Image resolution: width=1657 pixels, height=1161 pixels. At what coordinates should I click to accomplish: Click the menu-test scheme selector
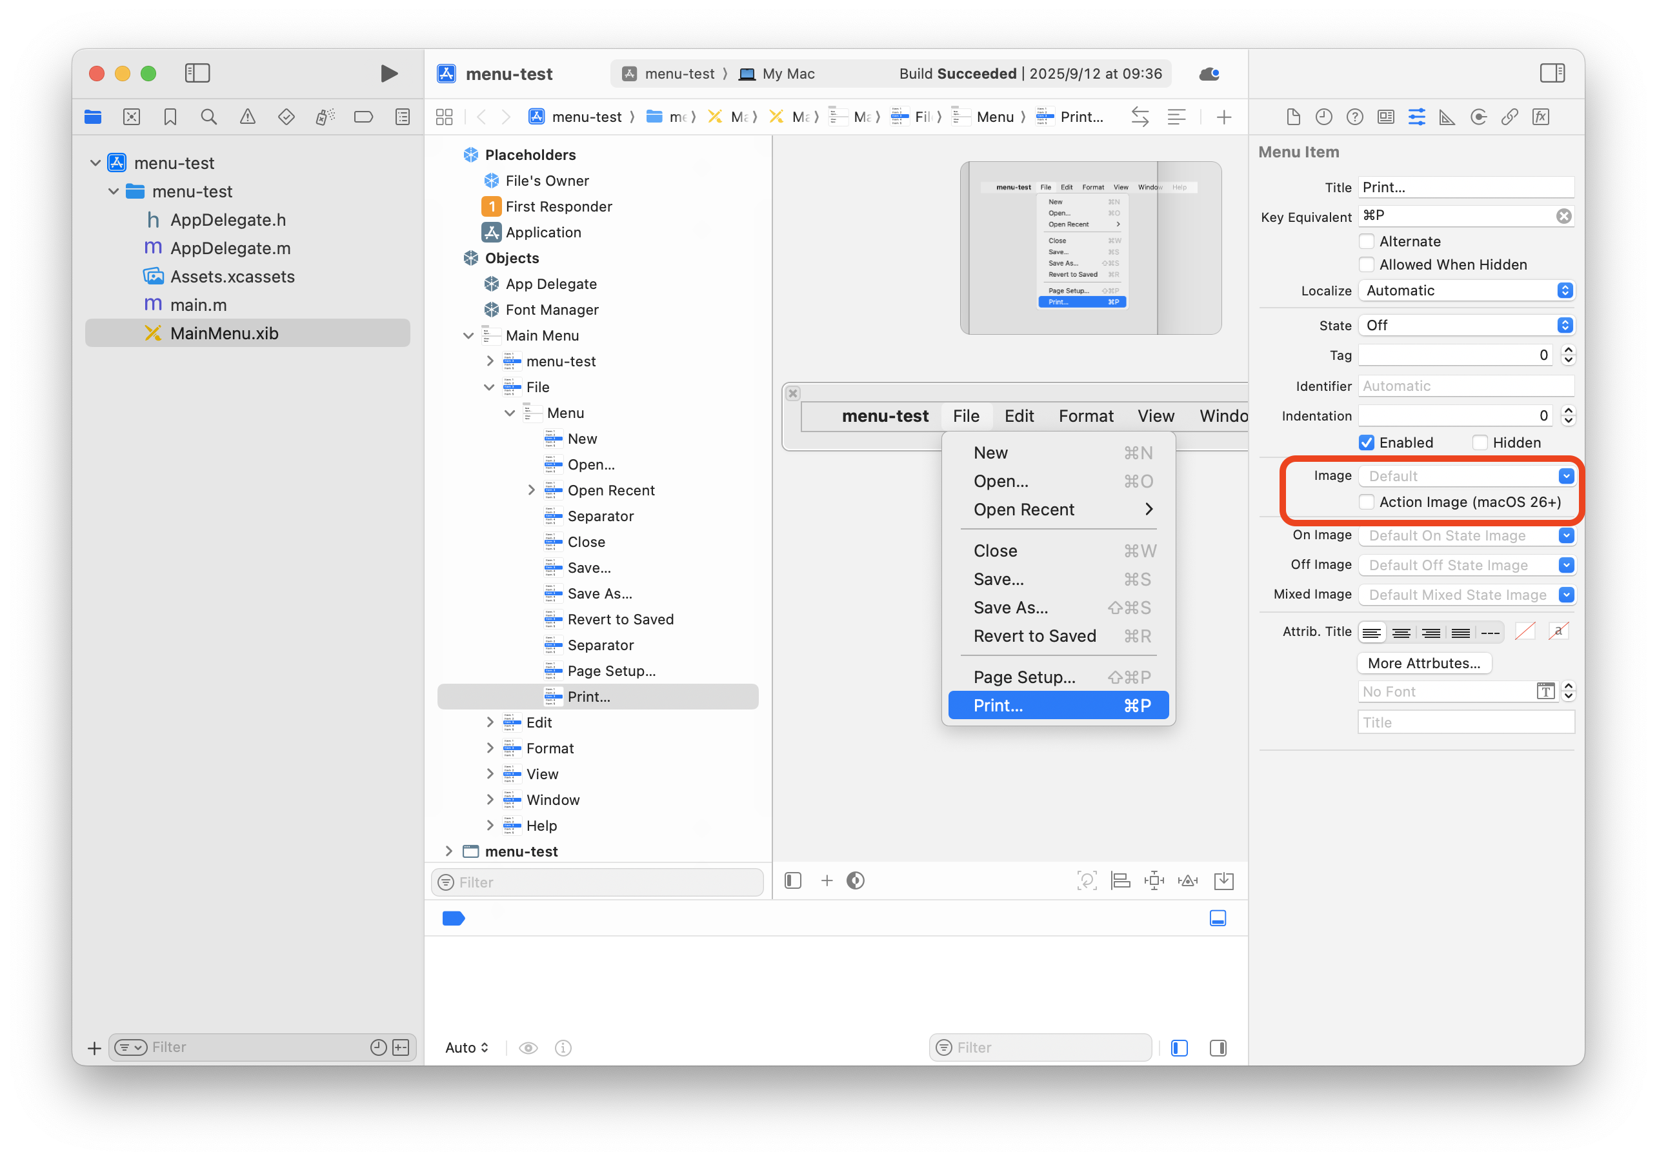(668, 74)
